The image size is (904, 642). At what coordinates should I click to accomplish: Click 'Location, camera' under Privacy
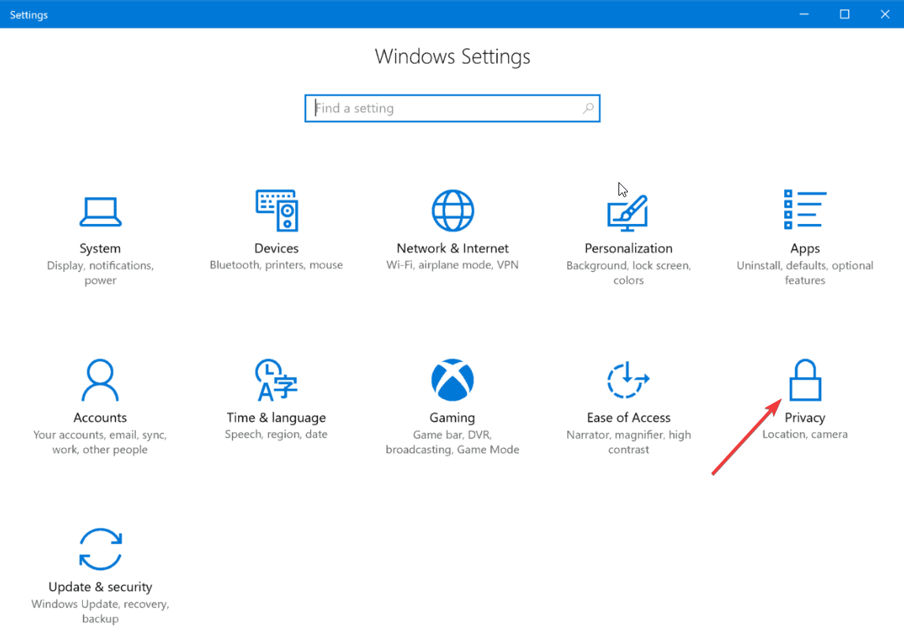[805, 433]
